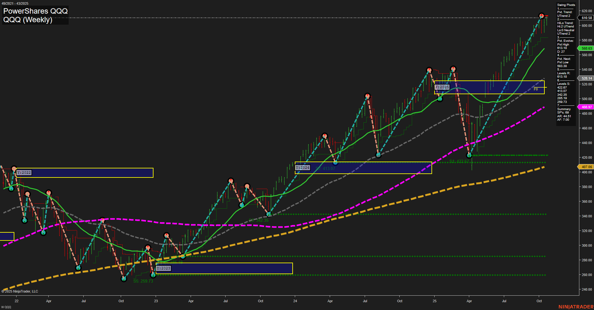Click the magenta 488.97 price axis marker
594x310 pixels.
click(587, 107)
